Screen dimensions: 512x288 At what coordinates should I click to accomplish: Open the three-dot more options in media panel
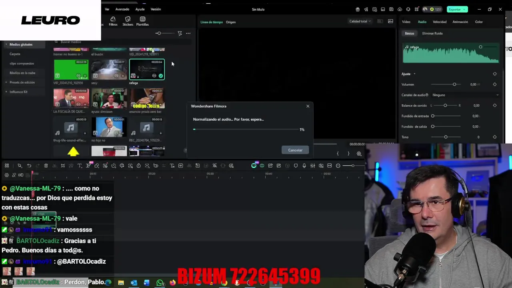188,33
